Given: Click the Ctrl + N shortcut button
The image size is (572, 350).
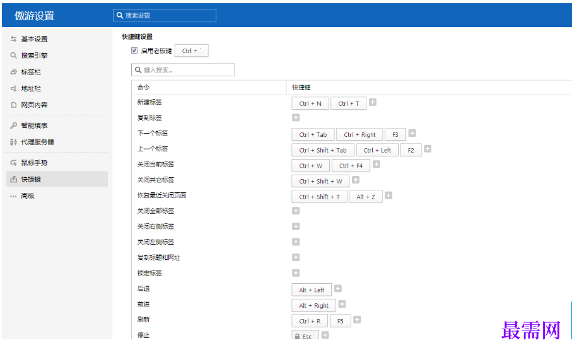Looking at the screenshot, I should [x=310, y=103].
